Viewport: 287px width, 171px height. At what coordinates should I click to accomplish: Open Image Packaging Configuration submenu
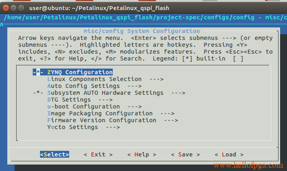point(111,113)
